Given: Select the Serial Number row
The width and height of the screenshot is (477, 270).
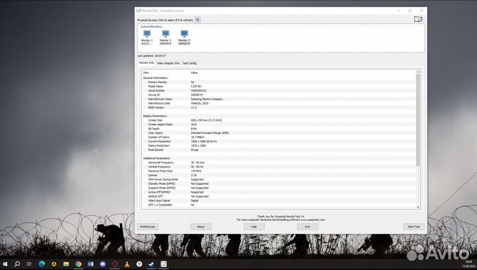Looking at the screenshot, I should (x=279, y=91).
